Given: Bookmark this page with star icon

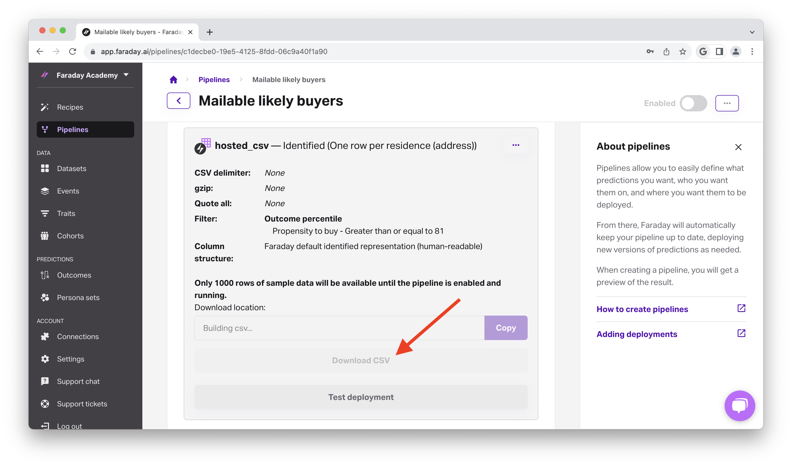Looking at the screenshot, I should coord(683,51).
